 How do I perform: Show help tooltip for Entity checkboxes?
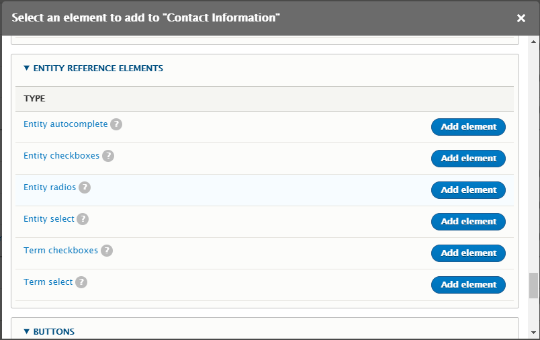(x=108, y=156)
